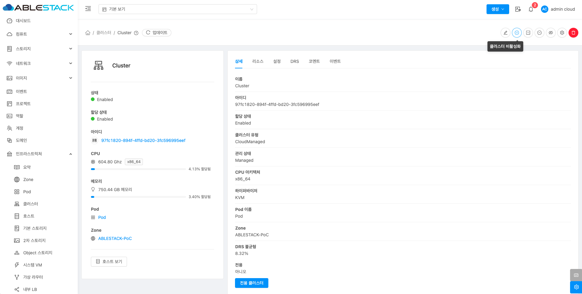Open the notifications bell icon
This screenshot has height=294, width=582.
click(531, 9)
